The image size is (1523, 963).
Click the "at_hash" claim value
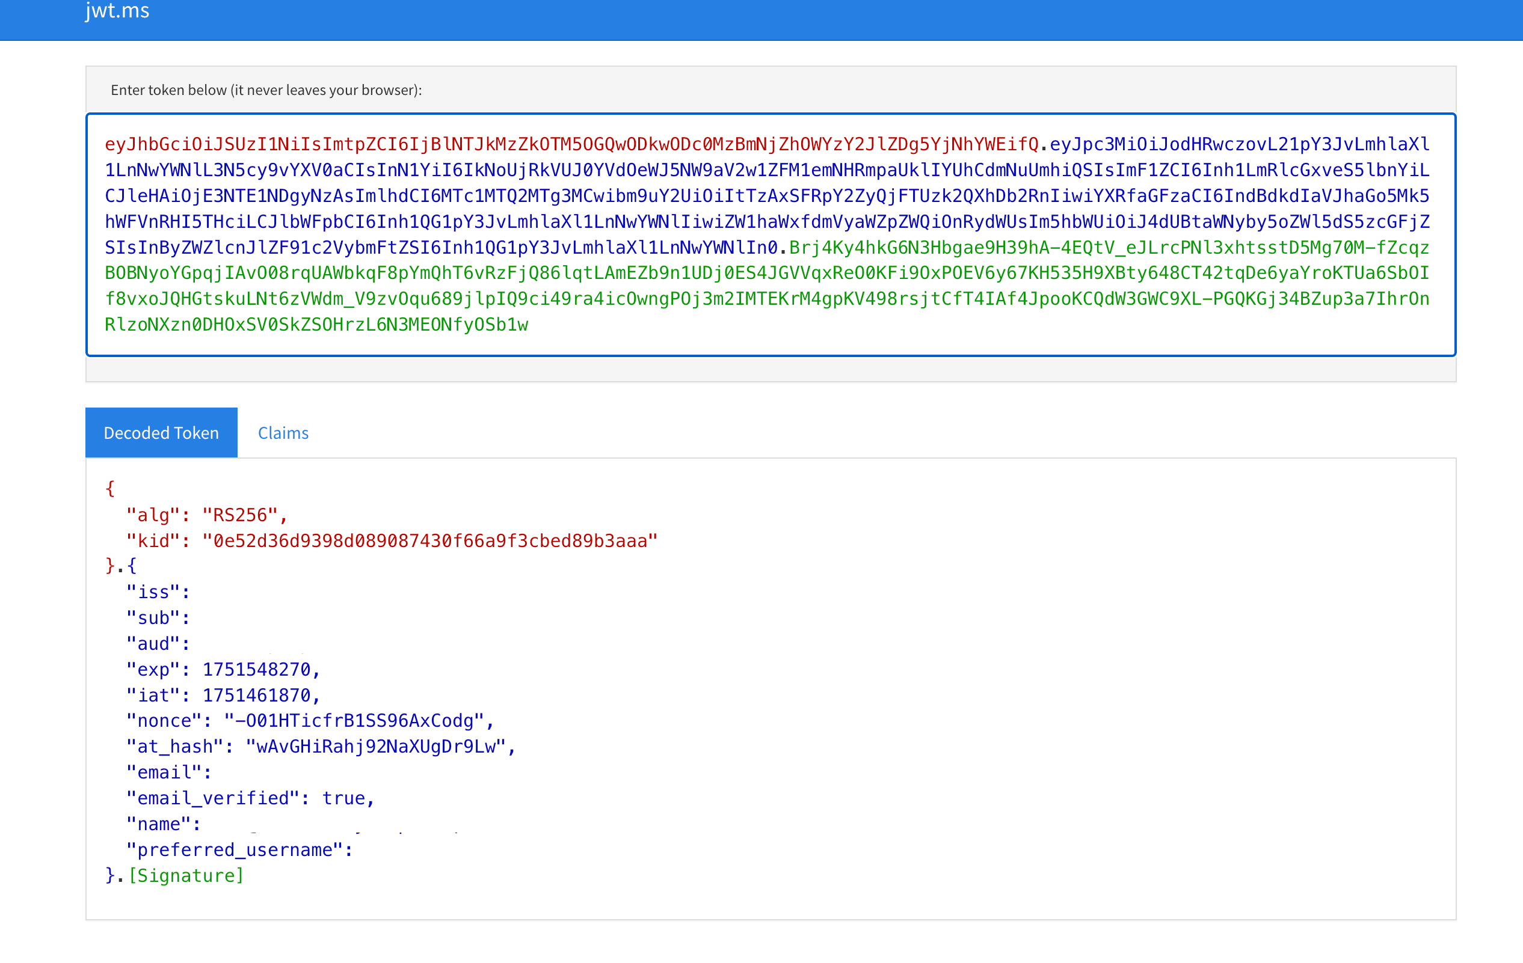376,747
